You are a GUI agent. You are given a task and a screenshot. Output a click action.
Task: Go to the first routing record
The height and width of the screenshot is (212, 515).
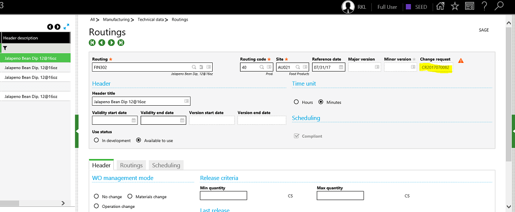pos(92,43)
